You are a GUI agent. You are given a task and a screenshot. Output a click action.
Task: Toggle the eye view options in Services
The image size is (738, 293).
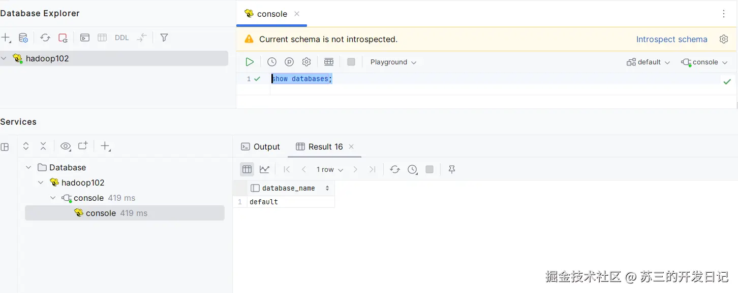[66, 146]
